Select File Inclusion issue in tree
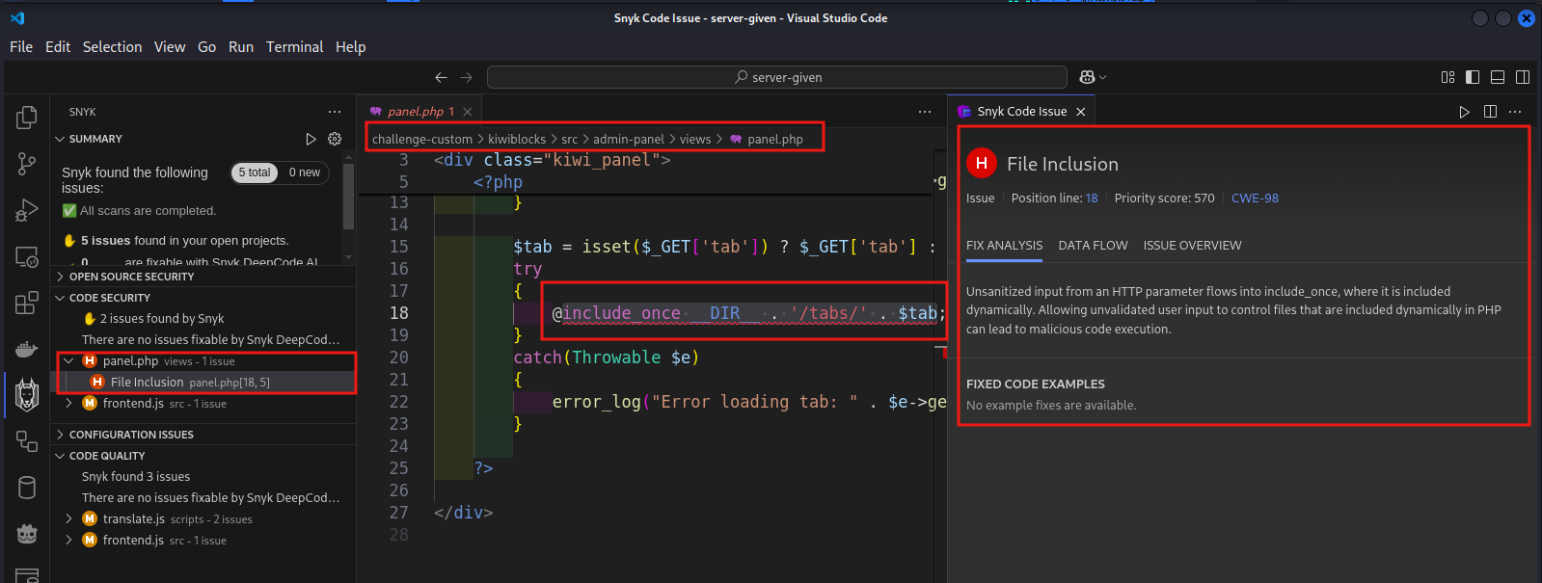Viewport: 1542px width, 583px height. [x=203, y=383]
